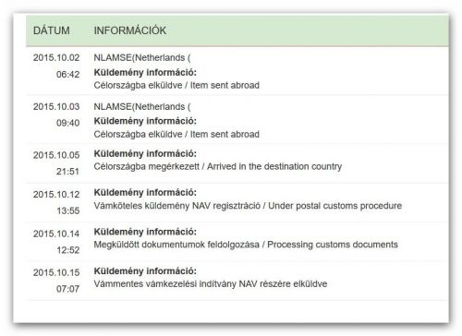Select the 2015.10.05 date entry
This screenshot has height=336, width=462.
pyautogui.click(x=56, y=155)
